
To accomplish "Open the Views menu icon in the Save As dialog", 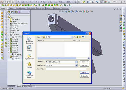I will pyautogui.click(x=83, y=37).
